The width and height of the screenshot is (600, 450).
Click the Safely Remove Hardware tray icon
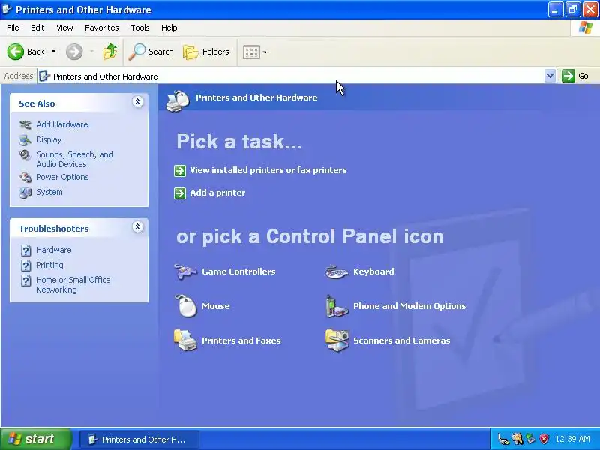pyautogui.click(x=531, y=439)
